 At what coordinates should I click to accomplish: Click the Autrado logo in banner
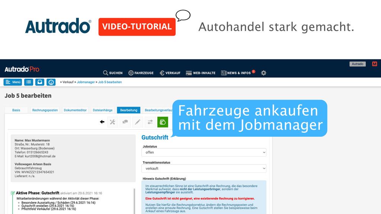click(58, 26)
